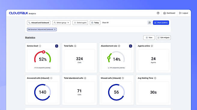The image size is (197, 110).
Task: Show info for Agents online
Action: 152,46
